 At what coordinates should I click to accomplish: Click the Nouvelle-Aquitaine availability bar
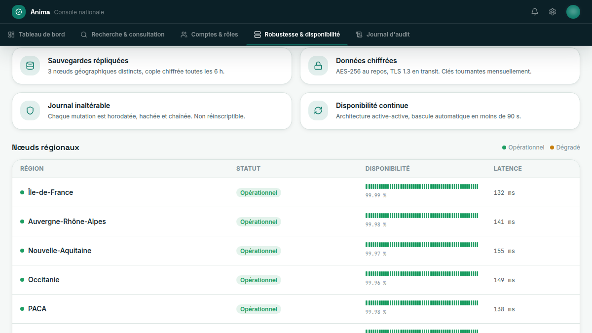422,245
